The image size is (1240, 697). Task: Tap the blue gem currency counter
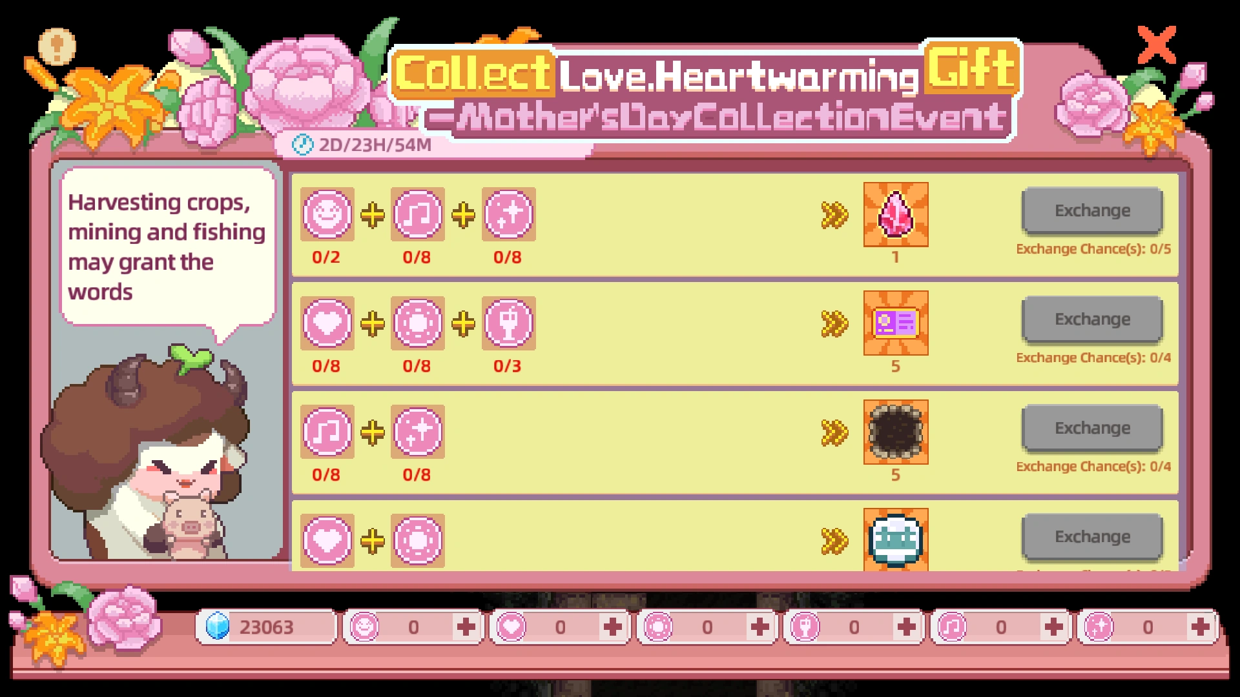[x=266, y=627]
